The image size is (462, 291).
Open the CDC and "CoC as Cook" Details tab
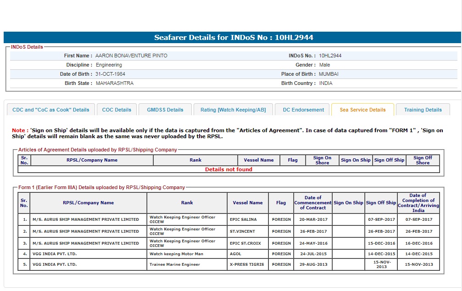point(51,110)
